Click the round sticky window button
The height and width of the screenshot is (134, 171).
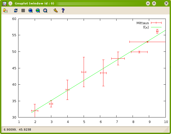pos(10,3)
